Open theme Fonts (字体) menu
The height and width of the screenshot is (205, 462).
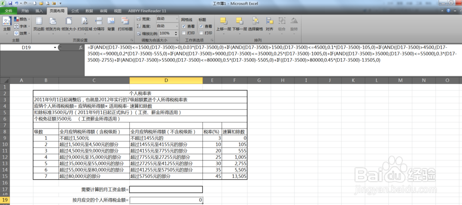[22, 26]
